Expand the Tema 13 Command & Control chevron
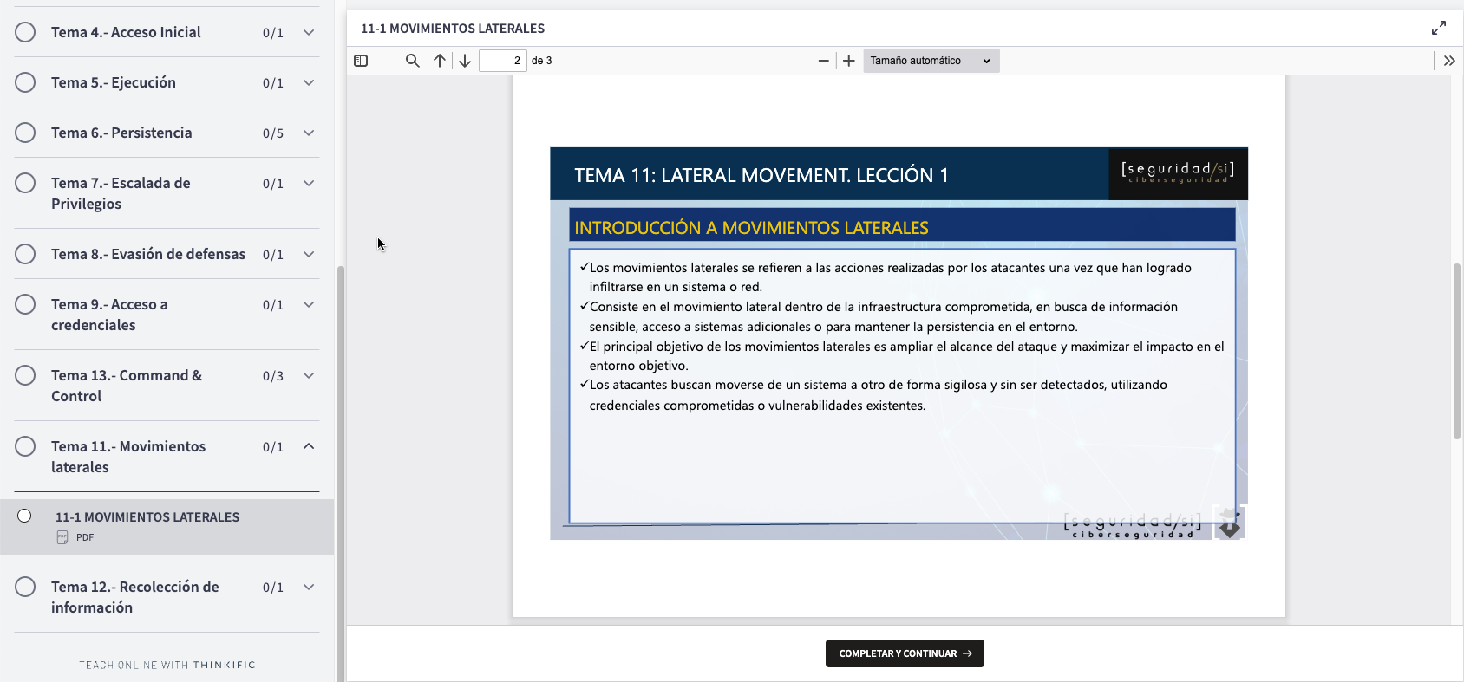The width and height of the screenshot is (1464, 682). pos(309,375)
